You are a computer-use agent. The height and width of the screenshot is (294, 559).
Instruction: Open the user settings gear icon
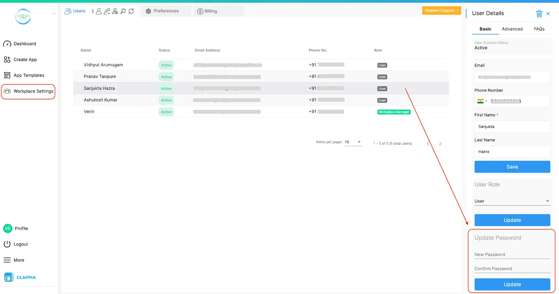(115, 11)
